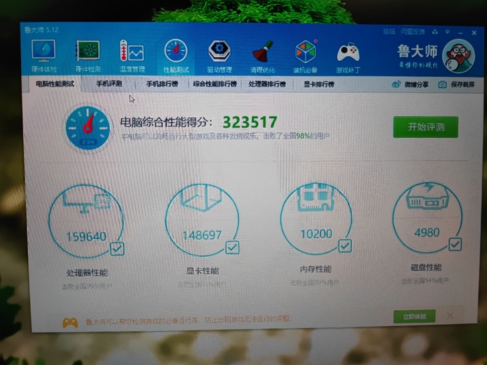The image size is (487, 365).
Task: Click the speedometer gauge icon
Action: [88, 128]
